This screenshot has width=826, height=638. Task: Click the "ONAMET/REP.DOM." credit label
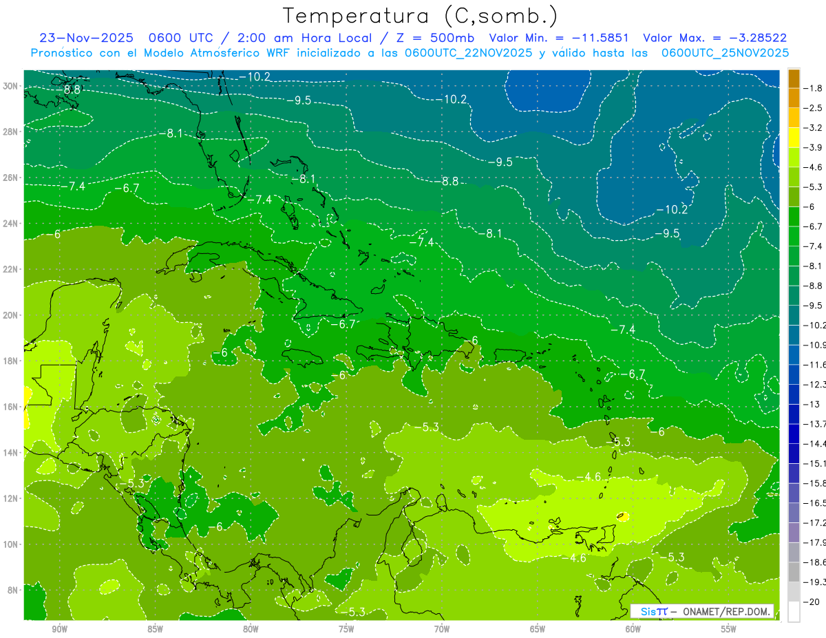(726, 611)
